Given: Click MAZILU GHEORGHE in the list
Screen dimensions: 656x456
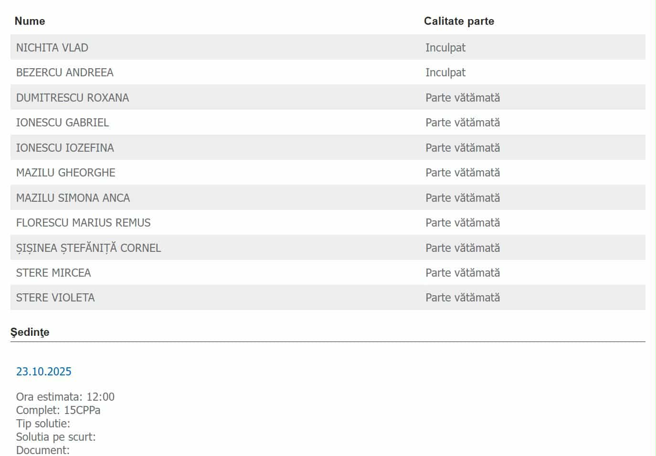Looking at the screenshot, I should (x=66, y=173).
